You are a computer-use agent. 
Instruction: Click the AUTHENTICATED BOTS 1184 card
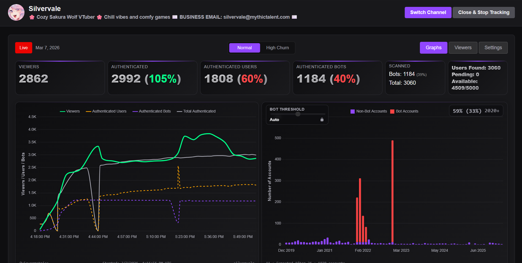[x=338, y=78]
